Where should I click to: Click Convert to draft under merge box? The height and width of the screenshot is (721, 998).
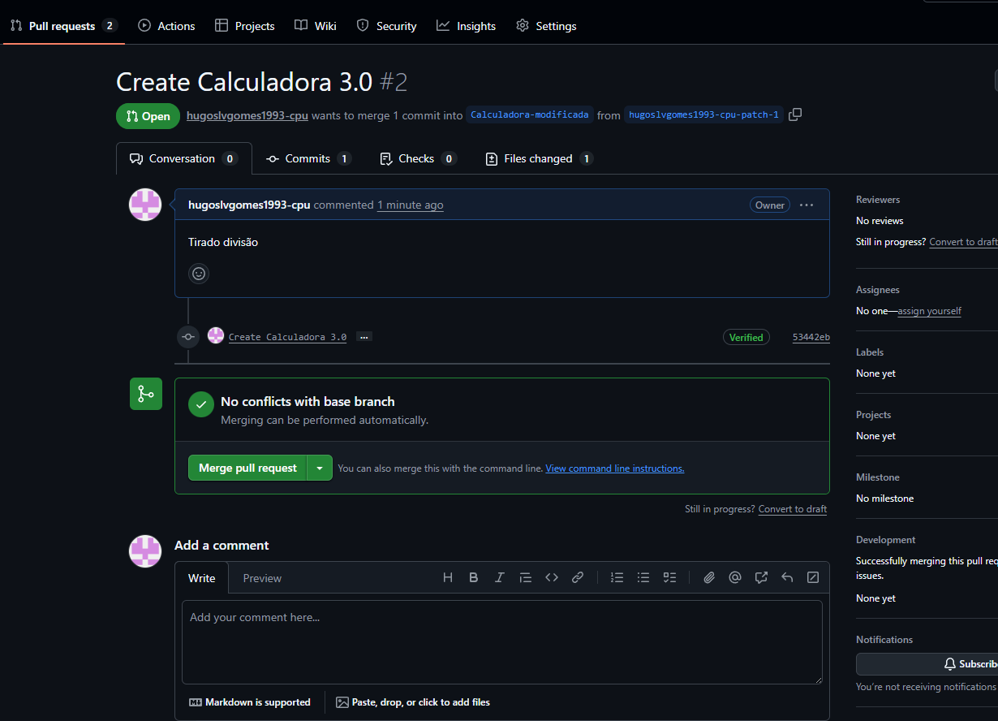(793, 509)
